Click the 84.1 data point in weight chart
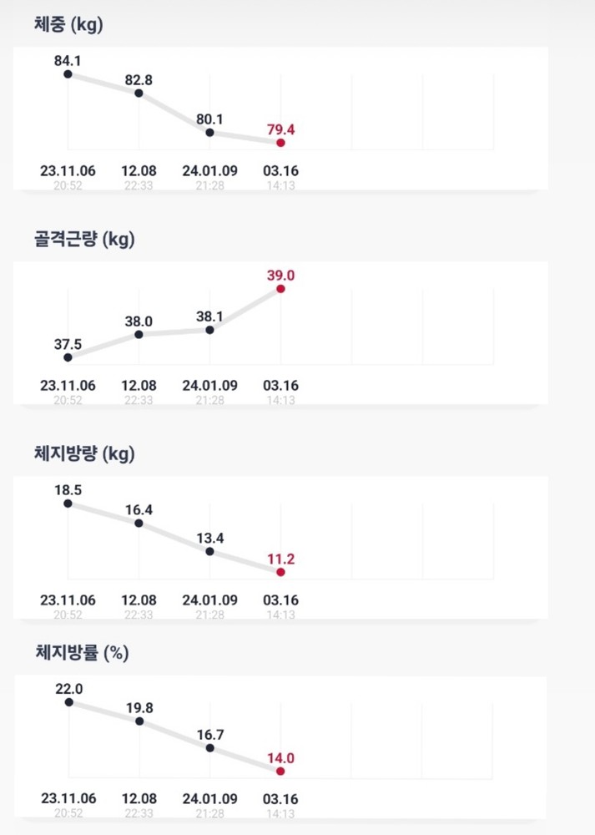595x835 pixels. pyautogui.click(x=68, y=74)
